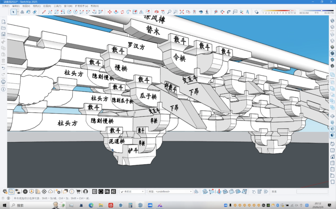
Task: Activate the Scale tool
Action: [135, 12]
